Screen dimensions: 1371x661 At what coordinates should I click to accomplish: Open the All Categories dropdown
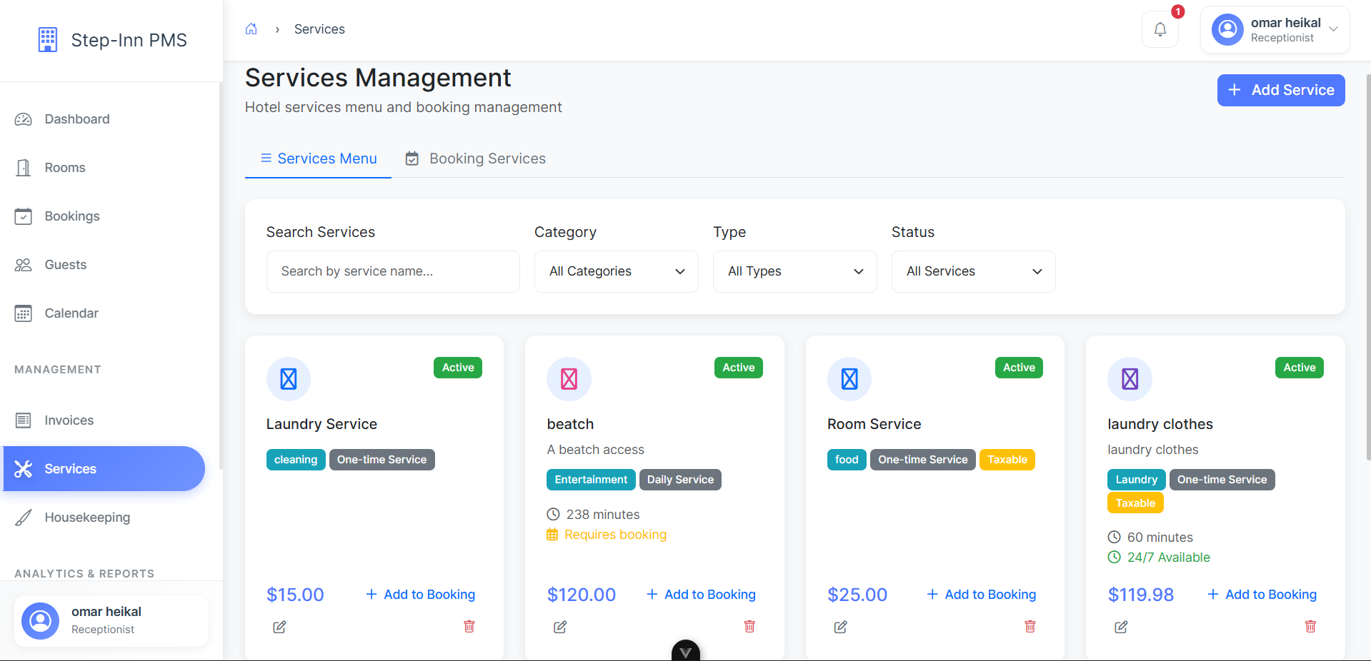point(615,271)
